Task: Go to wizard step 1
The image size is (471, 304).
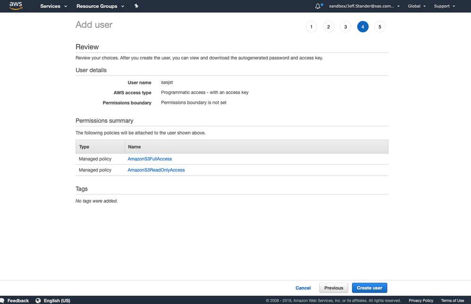Action: 311,27
